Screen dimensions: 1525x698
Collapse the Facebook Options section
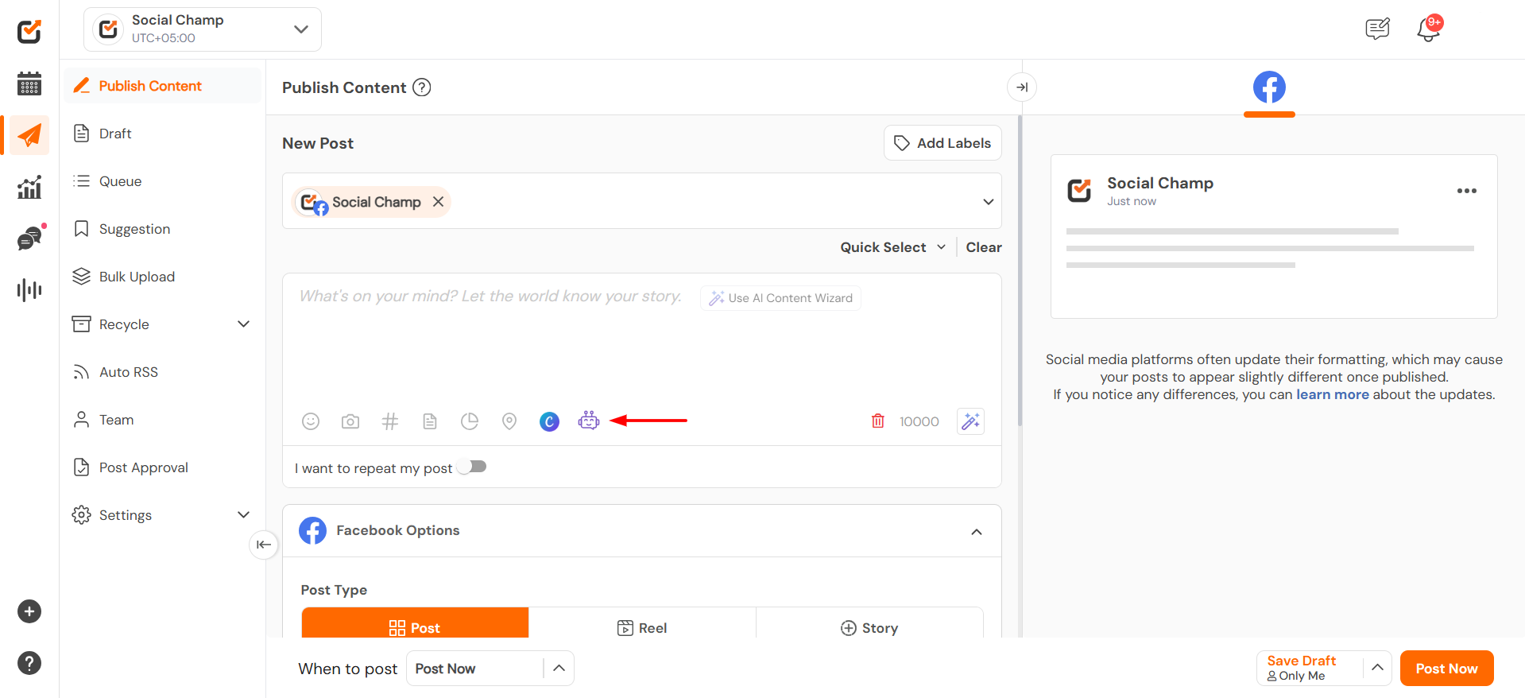[977, 532]
